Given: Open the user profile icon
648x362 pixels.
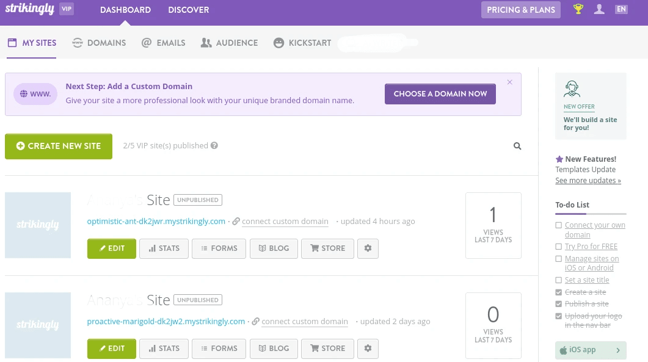Looking at the screenshot, I should [x=599, y=9].
